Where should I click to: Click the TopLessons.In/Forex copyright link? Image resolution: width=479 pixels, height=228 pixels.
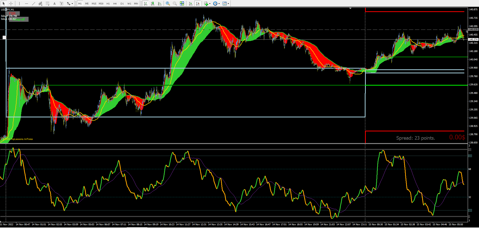pos(18,139)
